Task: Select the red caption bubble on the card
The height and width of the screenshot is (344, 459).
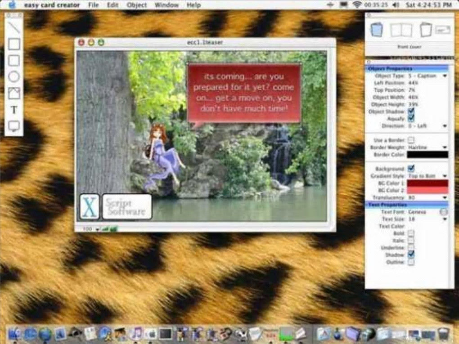Action: click(x=244, y=93)
